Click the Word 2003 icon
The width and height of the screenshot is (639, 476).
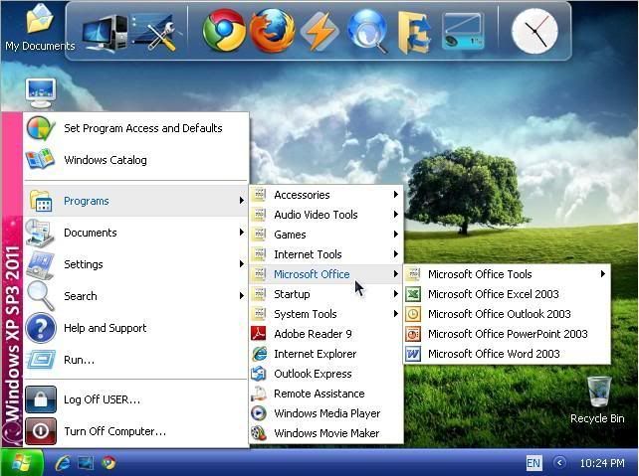413,354
